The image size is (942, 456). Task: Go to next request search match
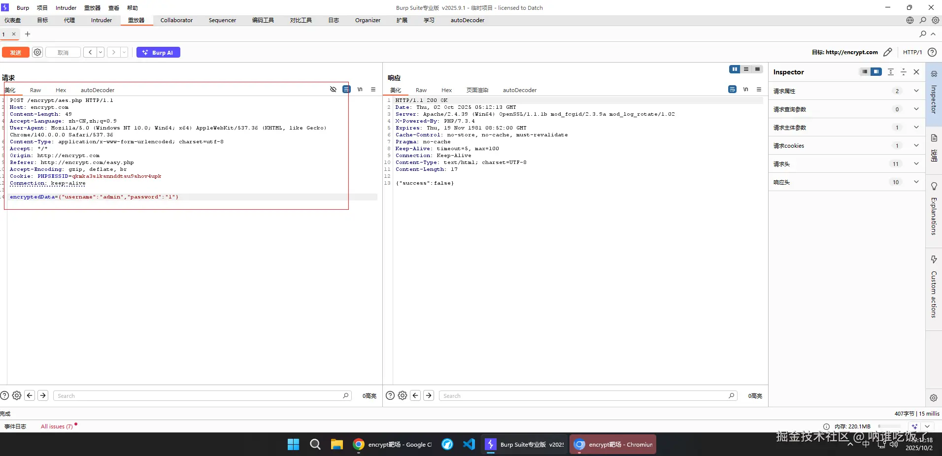(x=43, y=395)
